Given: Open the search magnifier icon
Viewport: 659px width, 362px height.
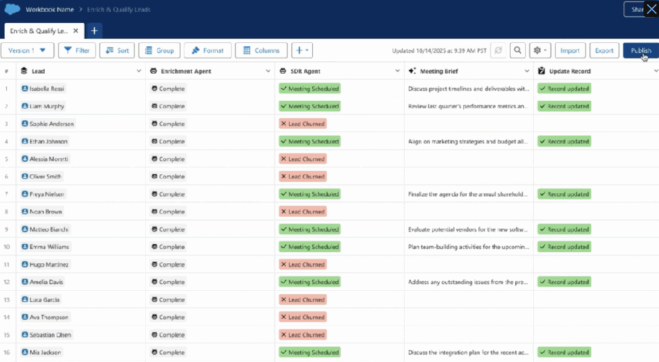Looking at the screenshot, I should (x=519, y=50).
